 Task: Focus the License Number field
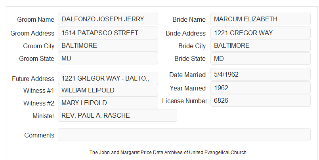[260, 100]
